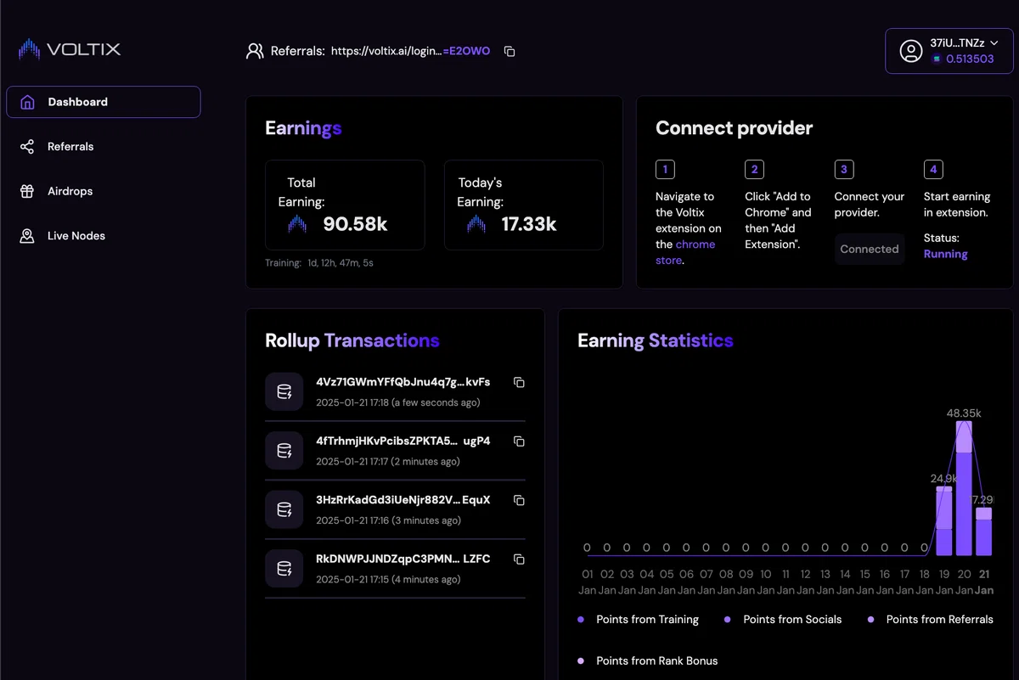The width and height of the screenshot is (1019, 680).
Task: Click the step 3 number badge
Action: pyautogui.click(x=844, y=169)
